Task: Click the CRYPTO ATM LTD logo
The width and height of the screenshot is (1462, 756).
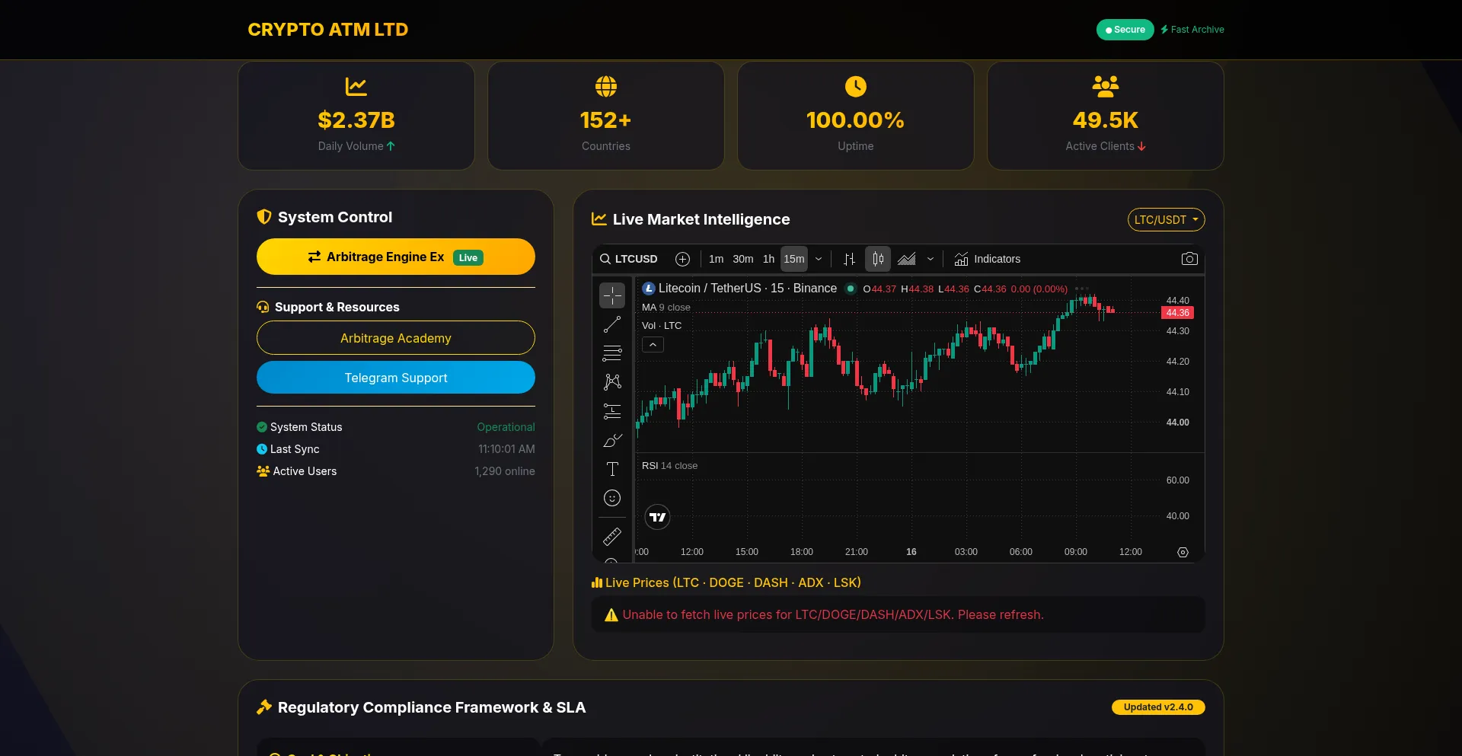Action: [x=328, y=30]
